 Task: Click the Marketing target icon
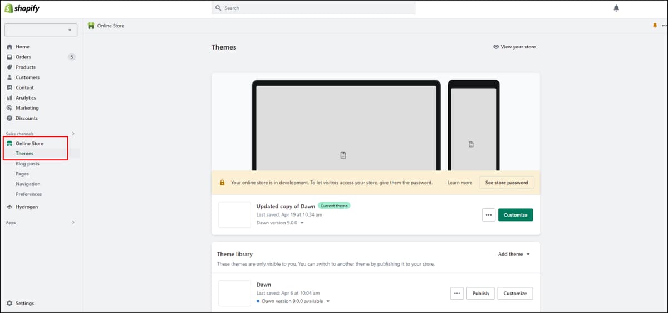9,108
